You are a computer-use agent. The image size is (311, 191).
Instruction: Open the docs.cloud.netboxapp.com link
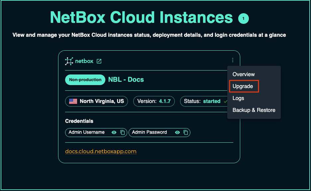(101, 152)
